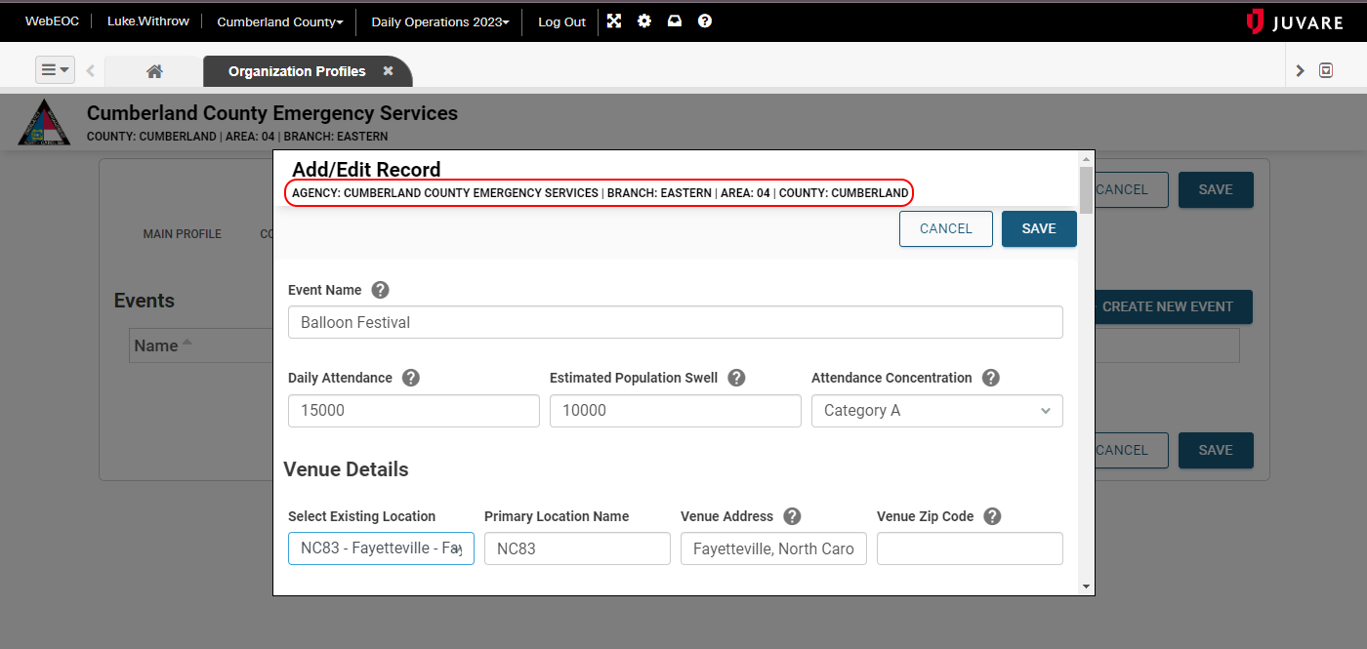Screen dimensions: 1367x649
Task: Click the Venue Address help icon
Action: tap(792, 516)
